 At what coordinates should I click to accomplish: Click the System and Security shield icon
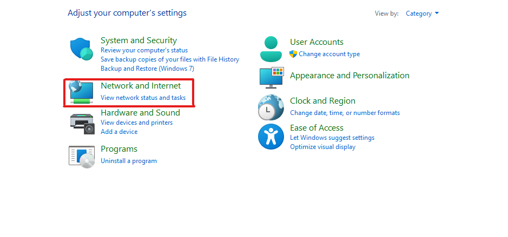coord(82,49)
